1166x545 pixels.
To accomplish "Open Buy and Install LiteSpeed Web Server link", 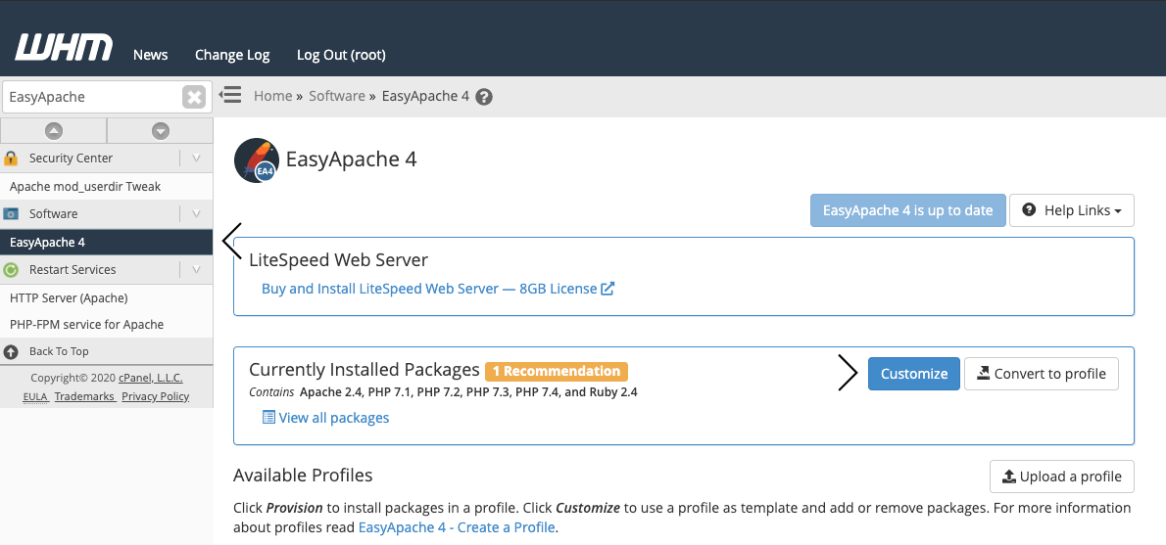I will 438,289.
